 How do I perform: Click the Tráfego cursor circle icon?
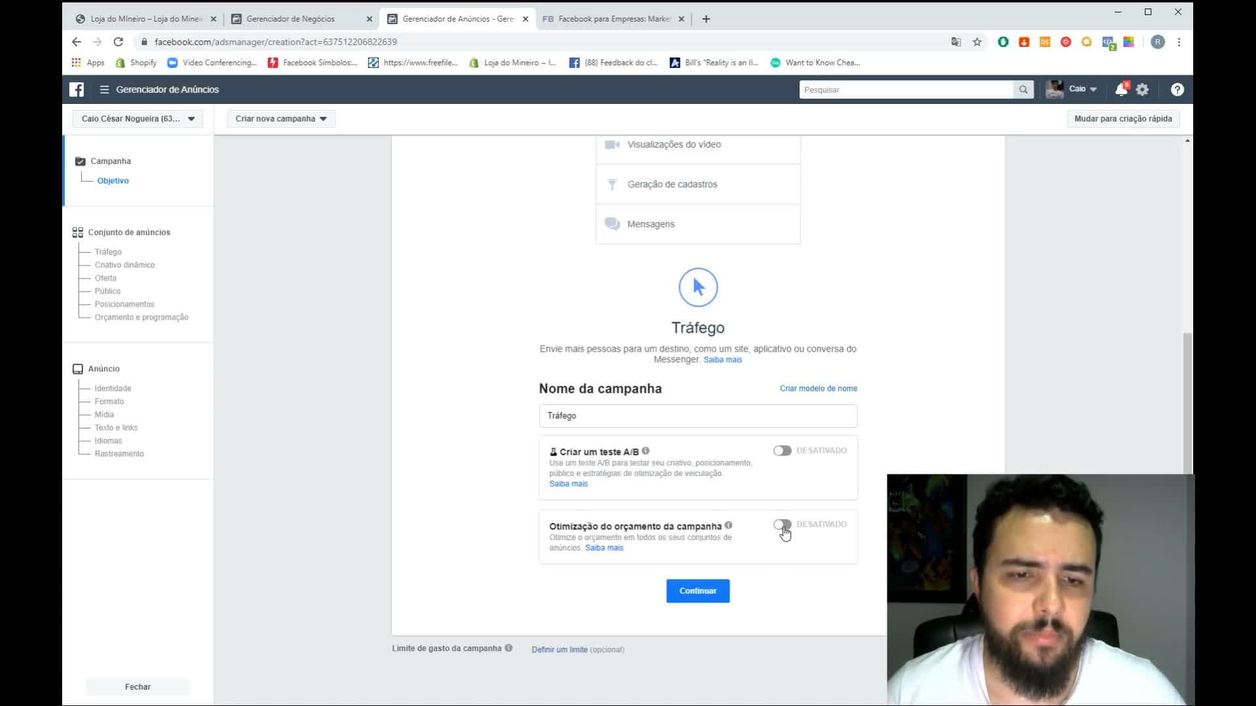[x=698, y=287]
